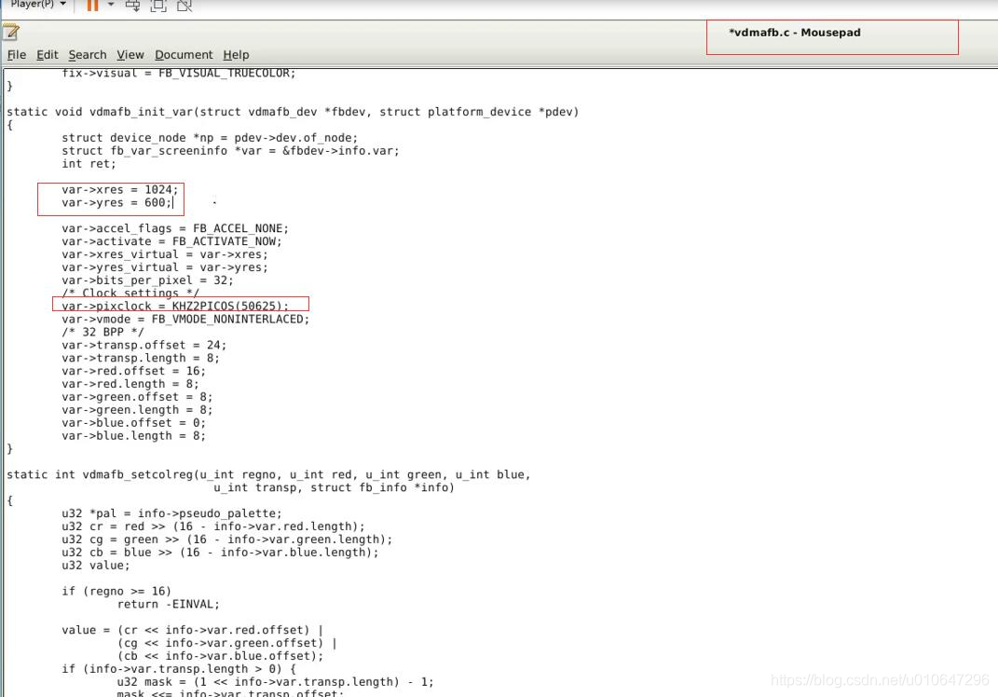This screenshot has height=697, width=998.
Task: Click the /* 32 BPP */ comment
Action: pos(103,333)
